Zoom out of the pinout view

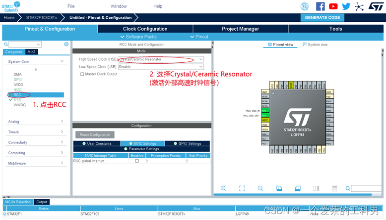pyautogui.click(x=260, y=188)
